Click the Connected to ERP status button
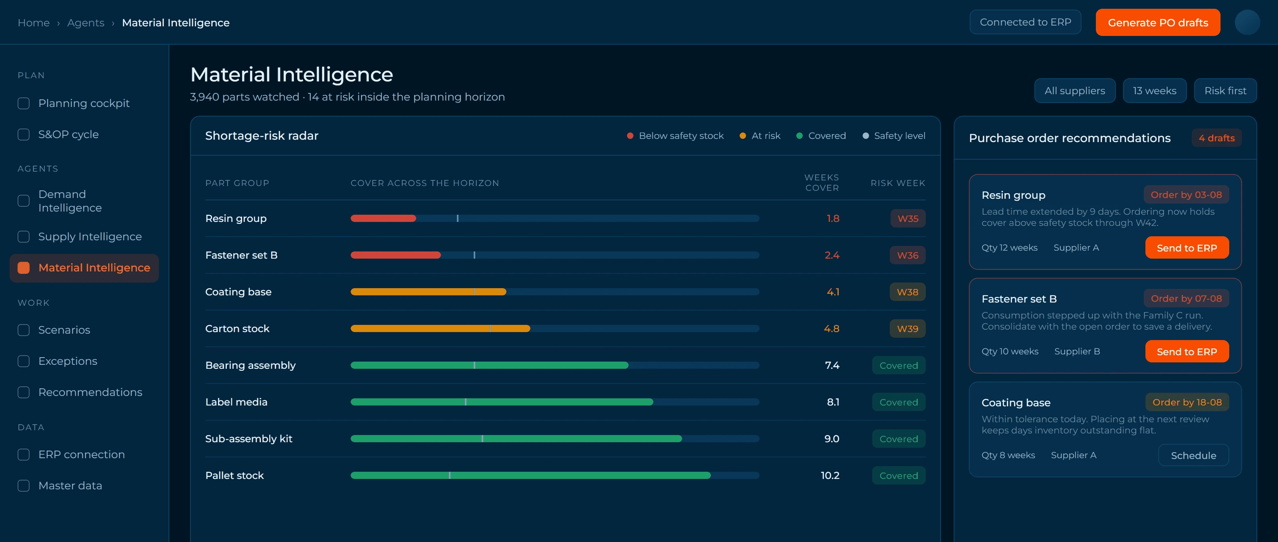This screenshot has width=1278, height=542. (x=1025, y=22)
